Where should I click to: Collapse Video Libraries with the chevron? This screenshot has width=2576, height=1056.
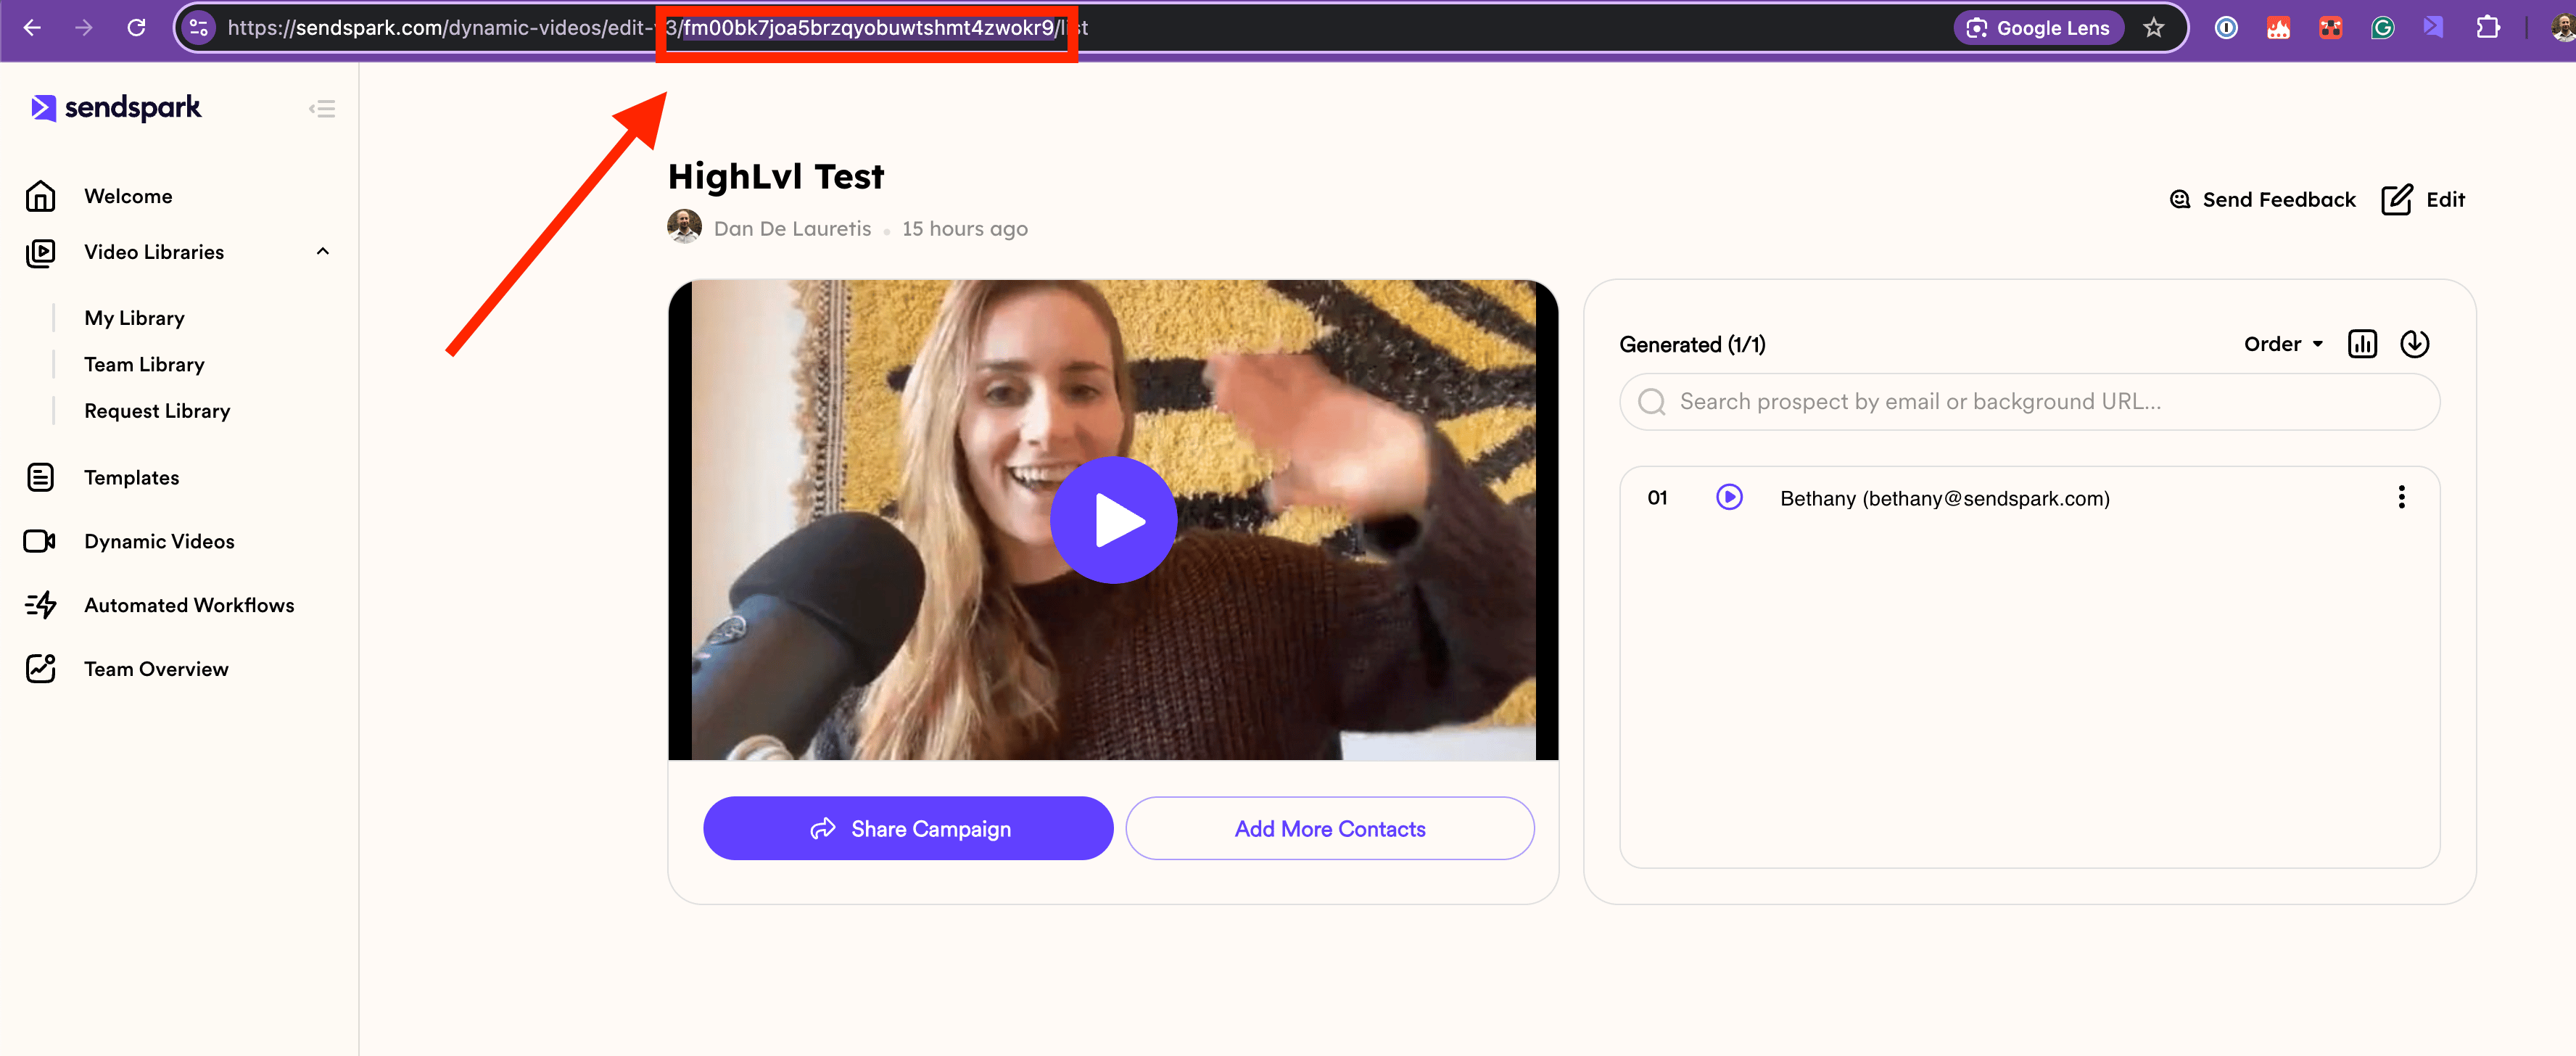point(322,251)
